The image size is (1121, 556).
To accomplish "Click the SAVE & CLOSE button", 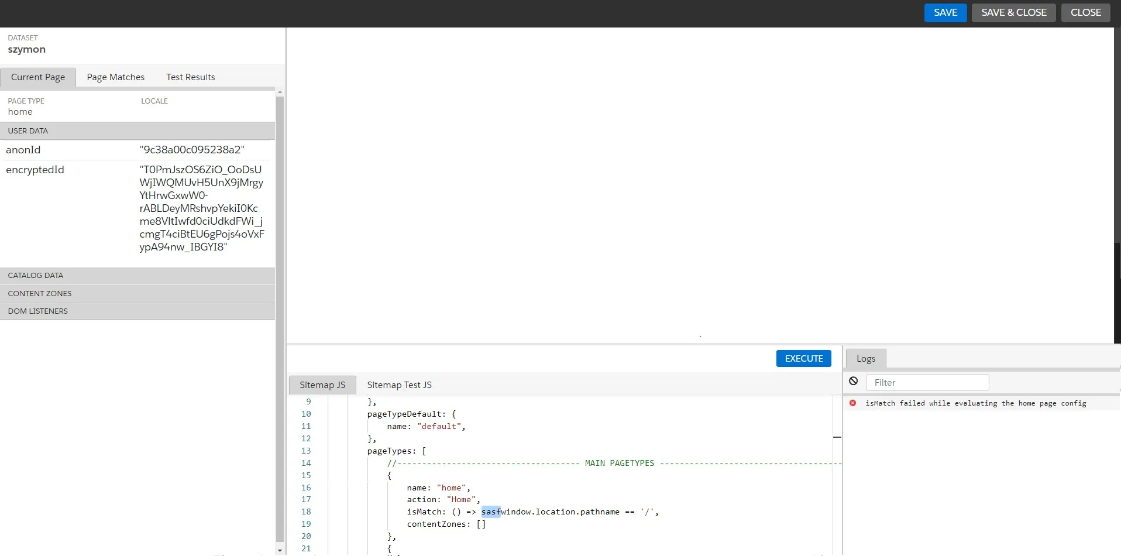I will (1013, 13).
